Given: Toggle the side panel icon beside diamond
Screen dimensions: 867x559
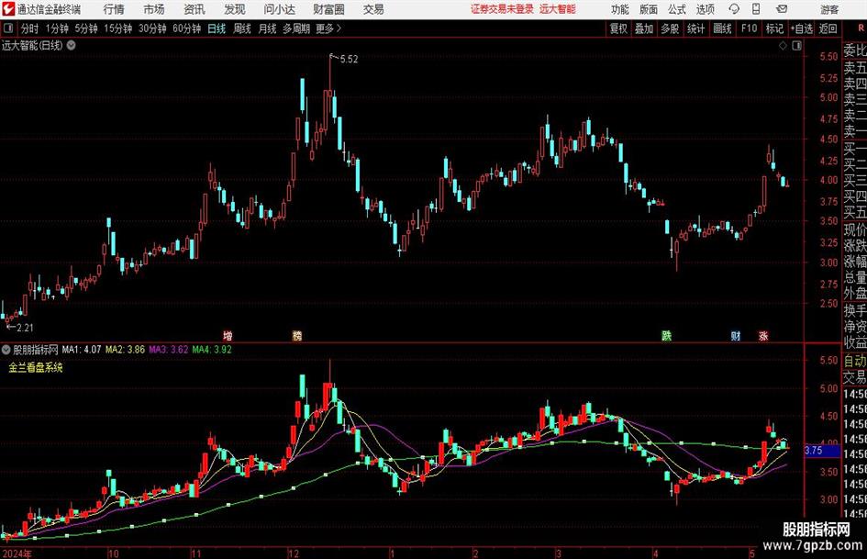Looking at the screenshot, I should (796, 46).
